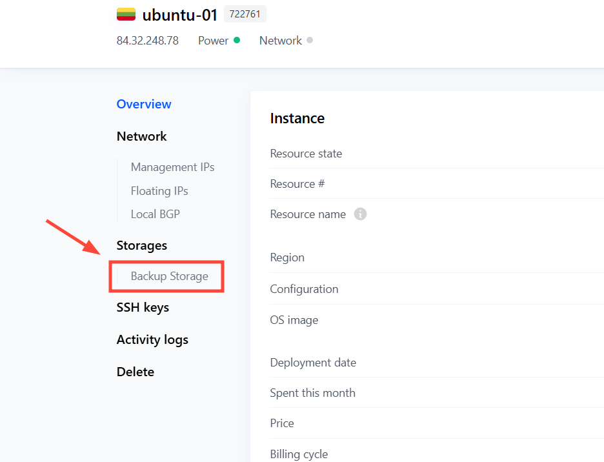Select the Backup Storage option under Storages
The image size is (604, 462).
[170, 276]
